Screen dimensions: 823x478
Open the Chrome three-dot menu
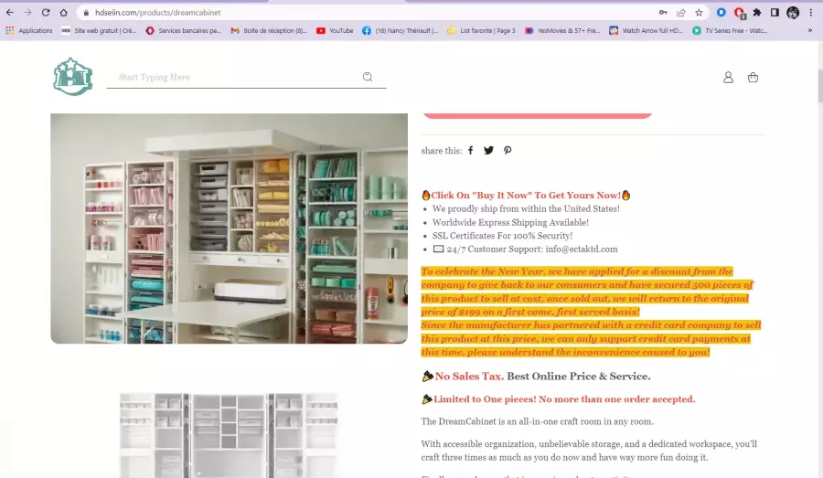810,13
